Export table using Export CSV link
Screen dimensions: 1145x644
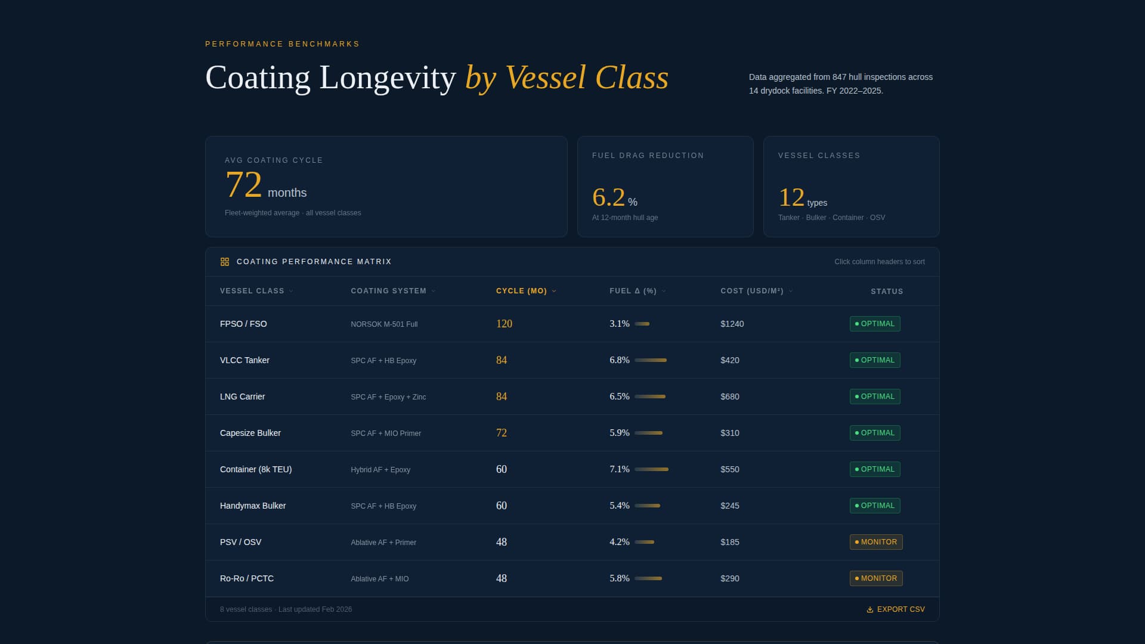[x=900, y=609]
